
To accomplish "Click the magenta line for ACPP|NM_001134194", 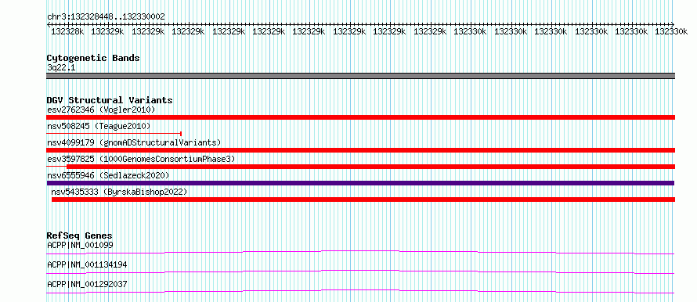I will pyautogui.click(x=360, y=271).
